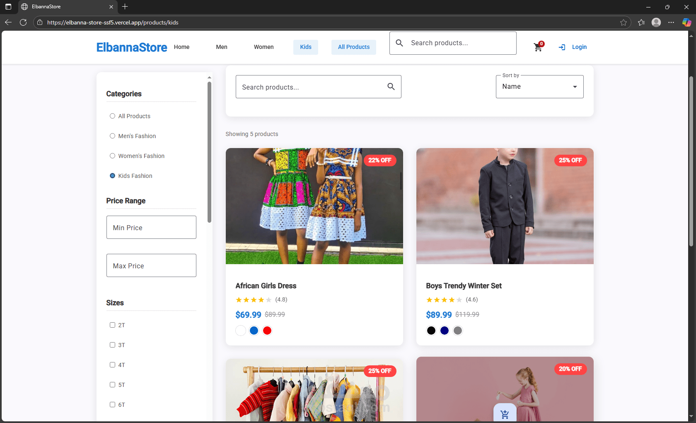Open the shopping cart icon
Viewport: 696px width, 423px height.
coord(538,47)
